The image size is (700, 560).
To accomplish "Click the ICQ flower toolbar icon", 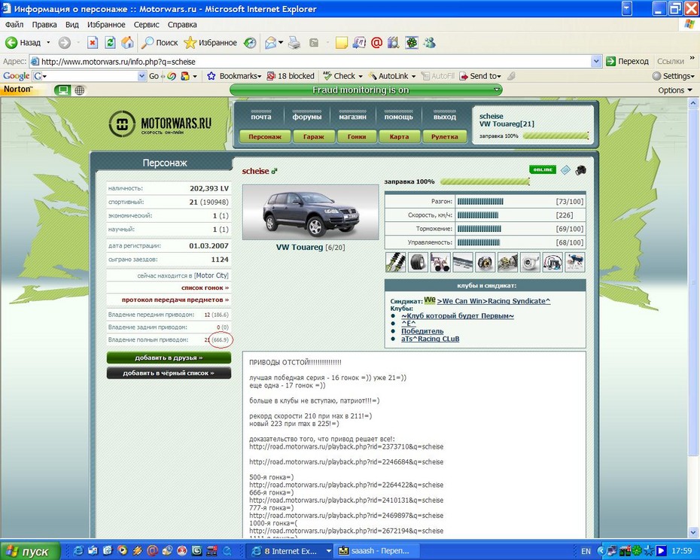I will click(412, 43).
